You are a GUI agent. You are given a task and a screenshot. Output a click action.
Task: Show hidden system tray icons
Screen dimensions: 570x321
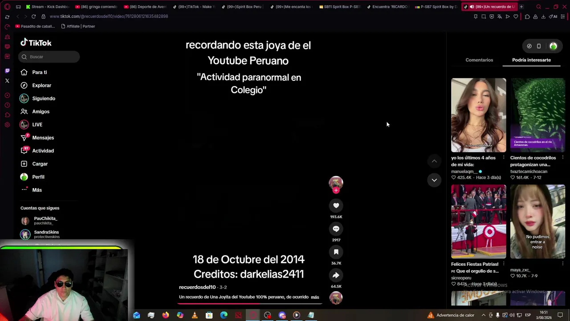point(484,315)
